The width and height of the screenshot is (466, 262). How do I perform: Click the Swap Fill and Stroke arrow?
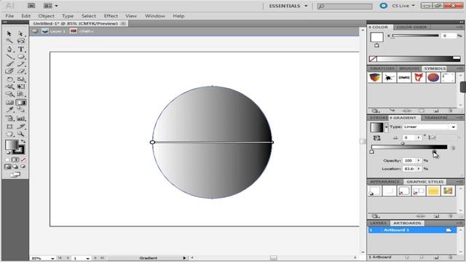(23, 141)
